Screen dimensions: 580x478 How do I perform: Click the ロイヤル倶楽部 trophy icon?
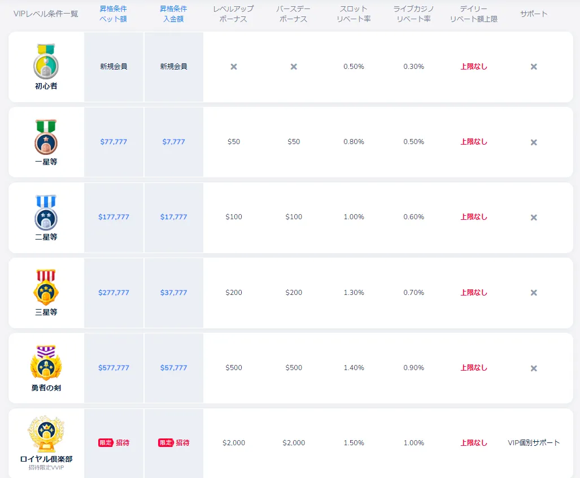tap(46, 434)
